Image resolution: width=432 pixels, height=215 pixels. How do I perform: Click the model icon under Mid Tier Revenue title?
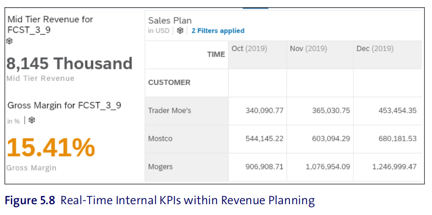(9, 41)
